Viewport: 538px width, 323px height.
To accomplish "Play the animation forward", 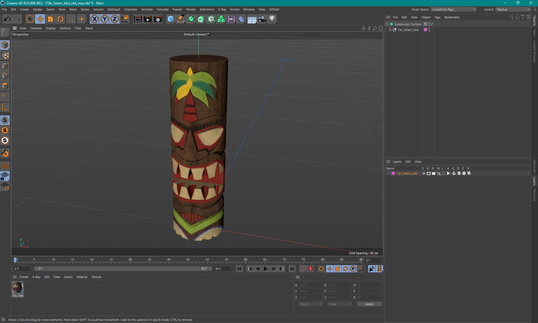I will pos(266,269).
